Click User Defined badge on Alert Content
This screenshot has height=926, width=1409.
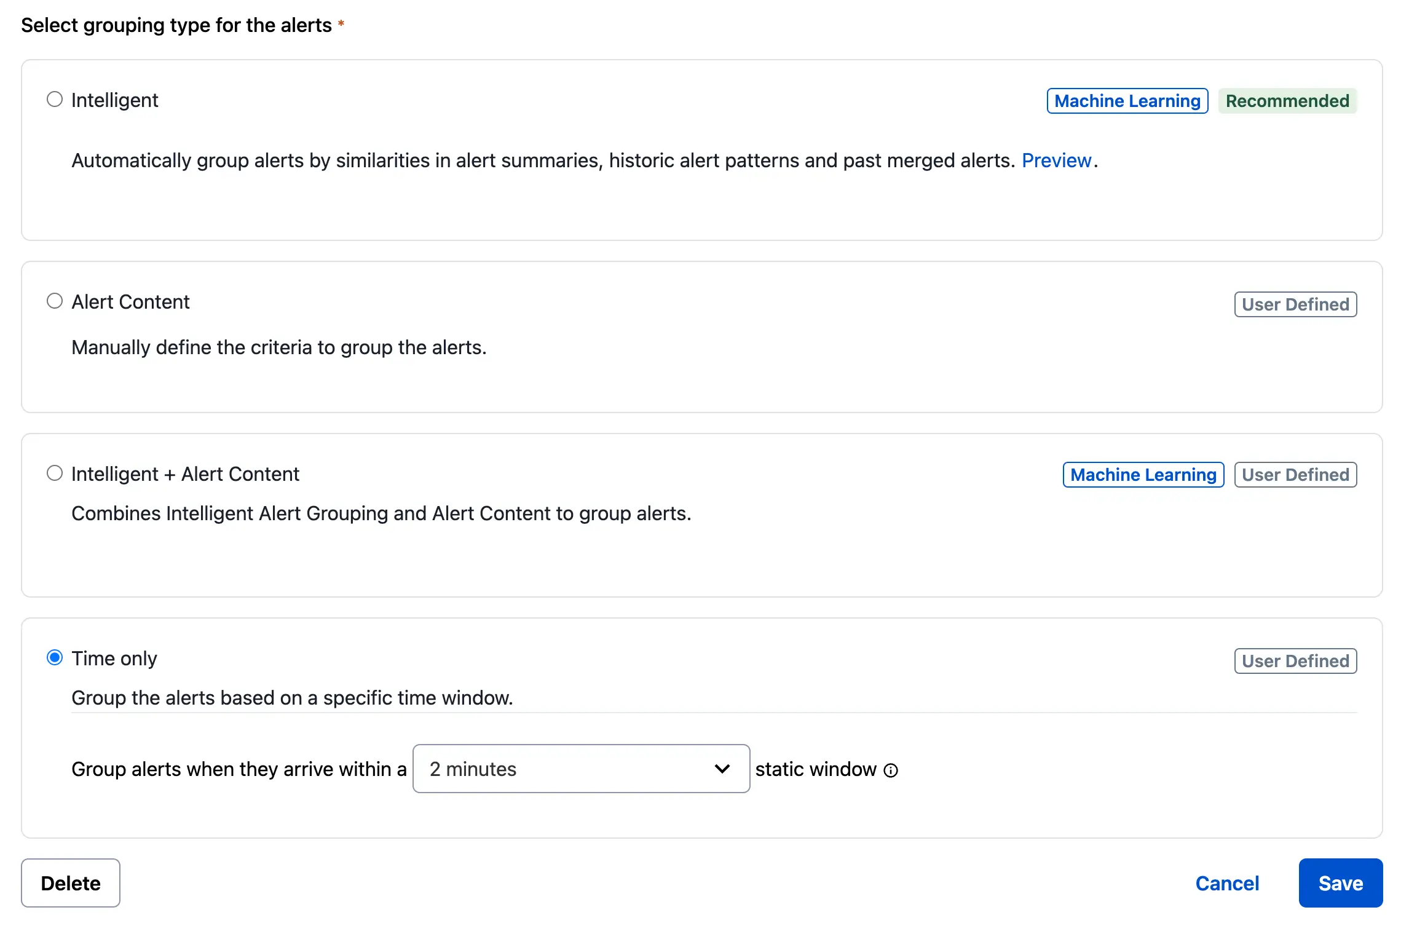pyautogui.click(x=1295, y=304)
